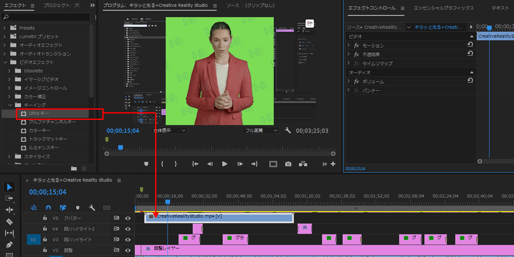The width and height of the screenshot is (514, 257).
Task: Expand the カラー補正 folder
Action: pos(10,96)
